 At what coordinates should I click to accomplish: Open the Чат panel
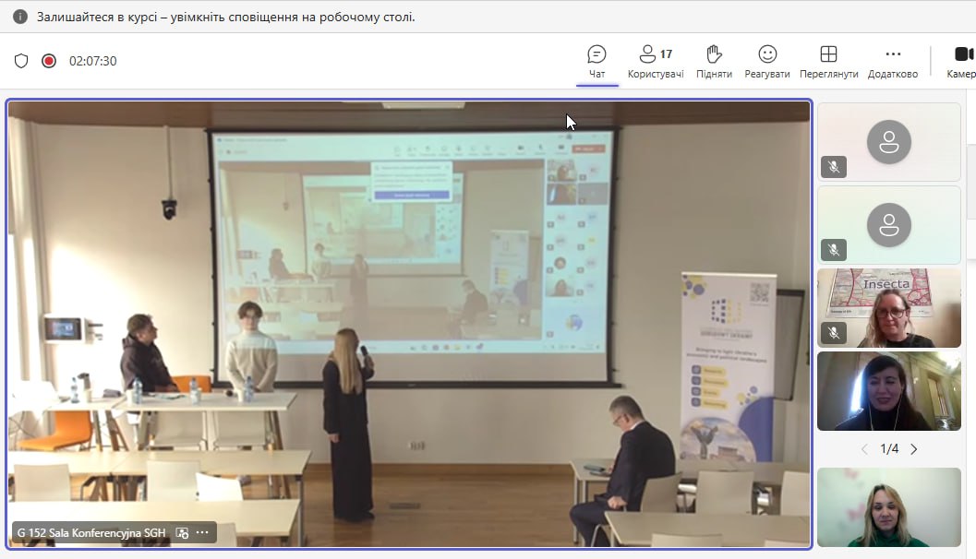click(x=596, y=62)
